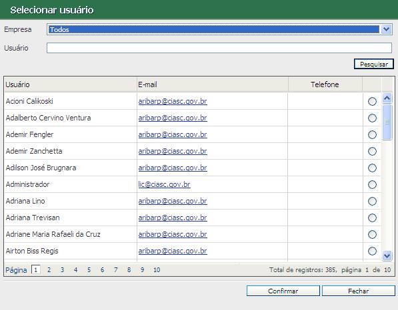Click the vertical scrollbar thumb of the list
Image resolution: width=398 pixels, height=310 pixels.
click(387, 122)
